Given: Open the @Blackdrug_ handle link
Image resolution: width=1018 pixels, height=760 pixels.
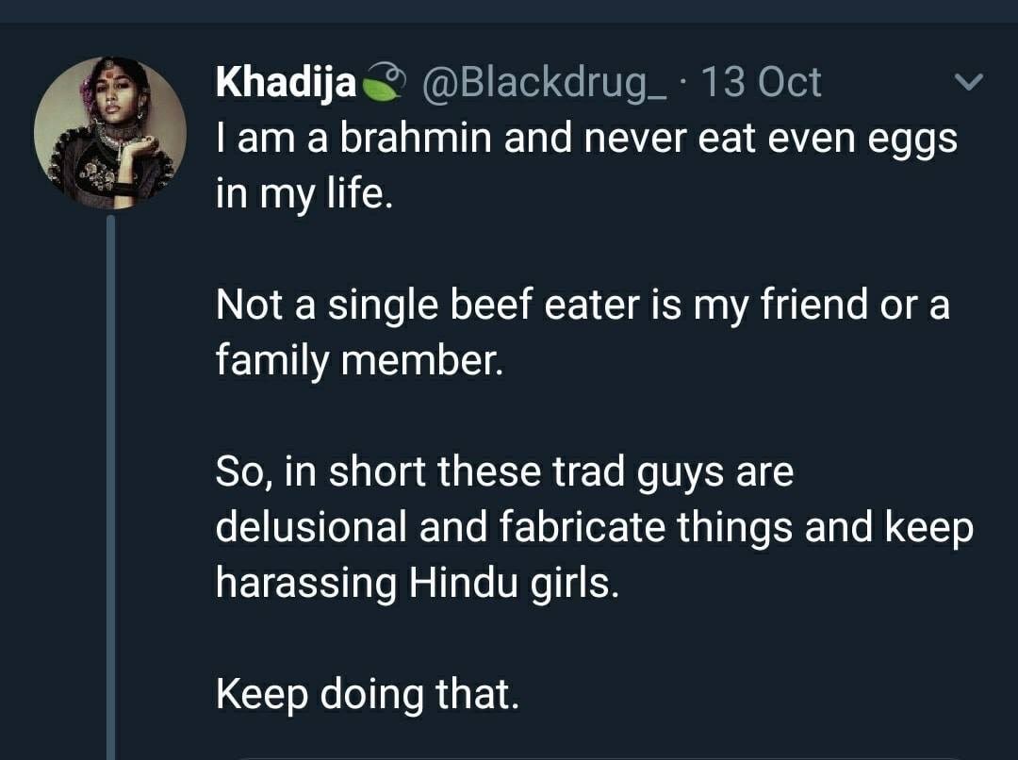Looking at the screenshot, I should (545, 83).
